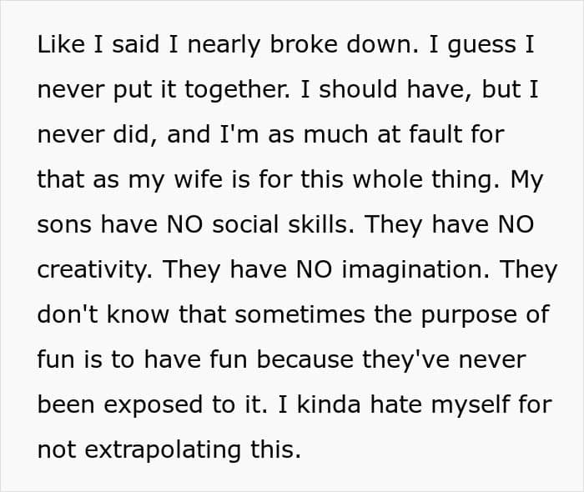The width and height of the screenshot is (584, 492).
Task: Click the final word "this." in paragraph
Action: [275, 449]
